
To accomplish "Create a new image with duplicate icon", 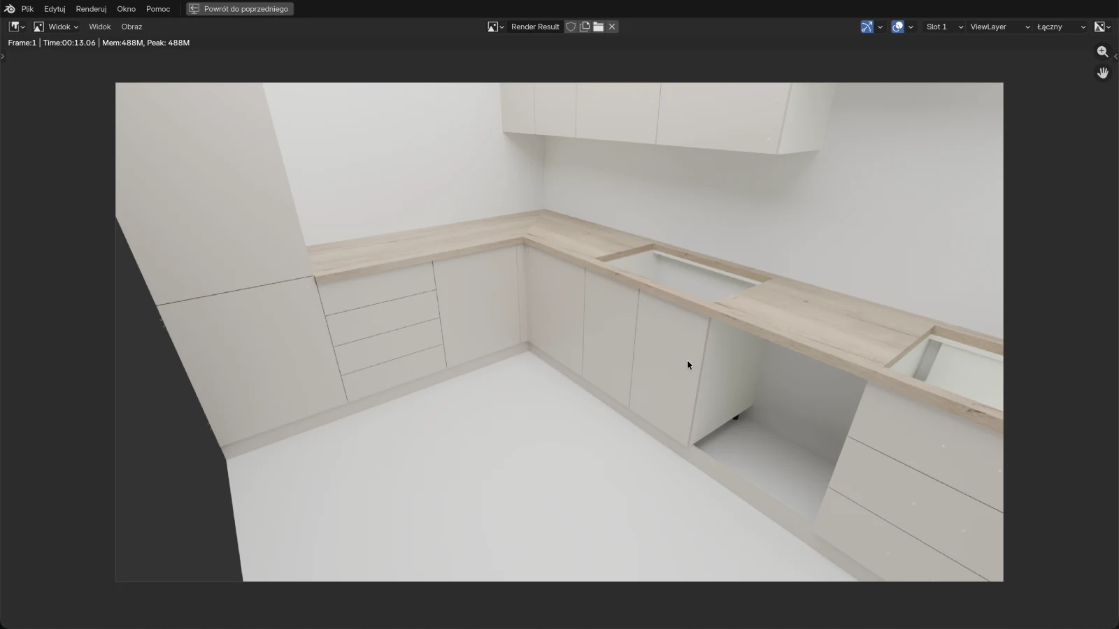I will (x=585, y=27).
